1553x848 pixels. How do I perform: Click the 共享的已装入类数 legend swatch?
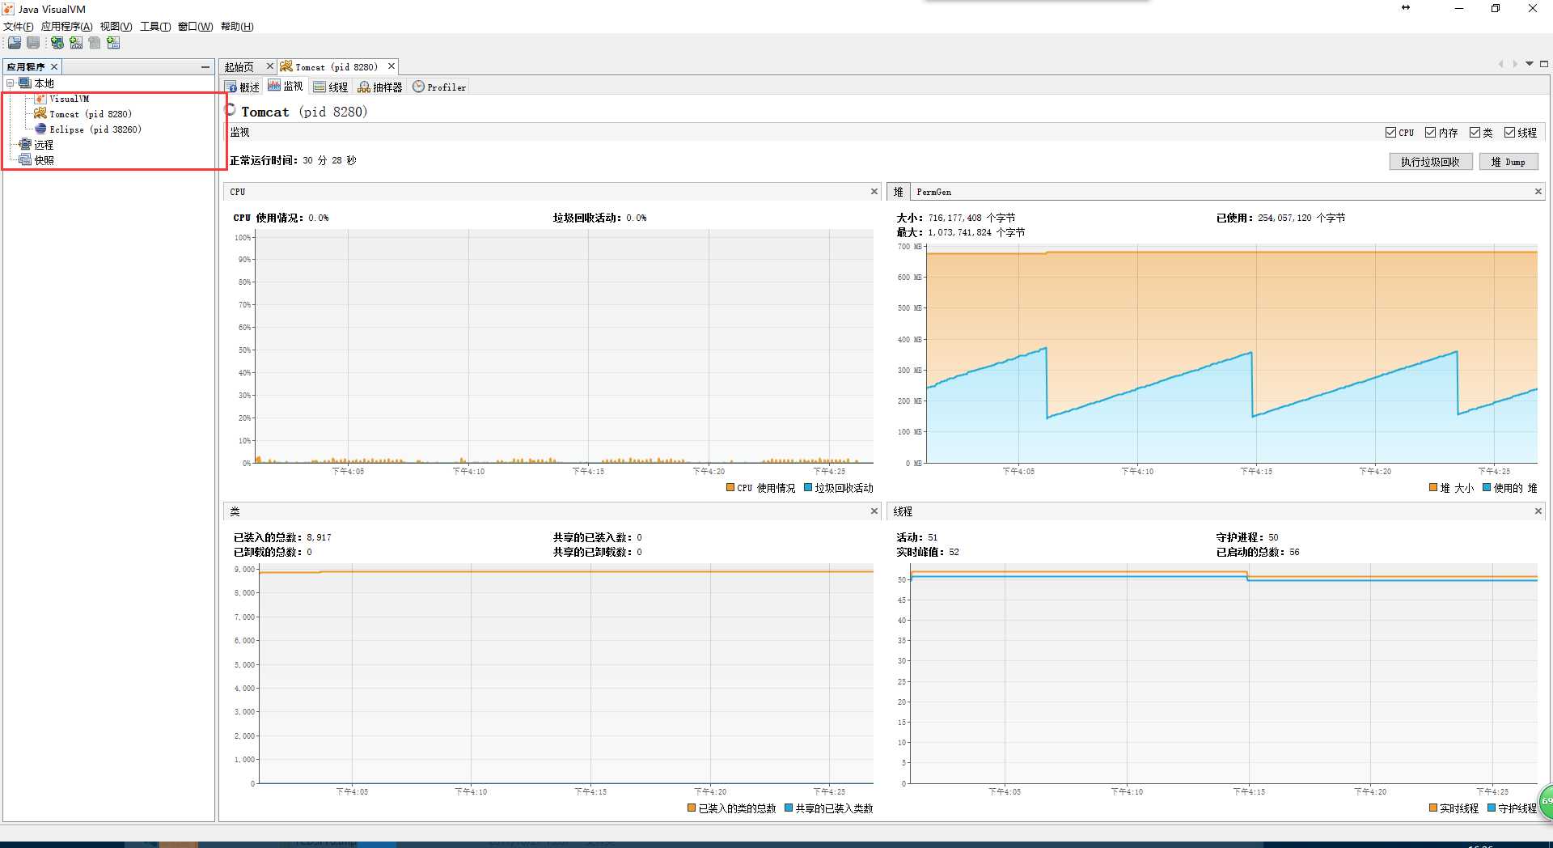pos(789,808)
